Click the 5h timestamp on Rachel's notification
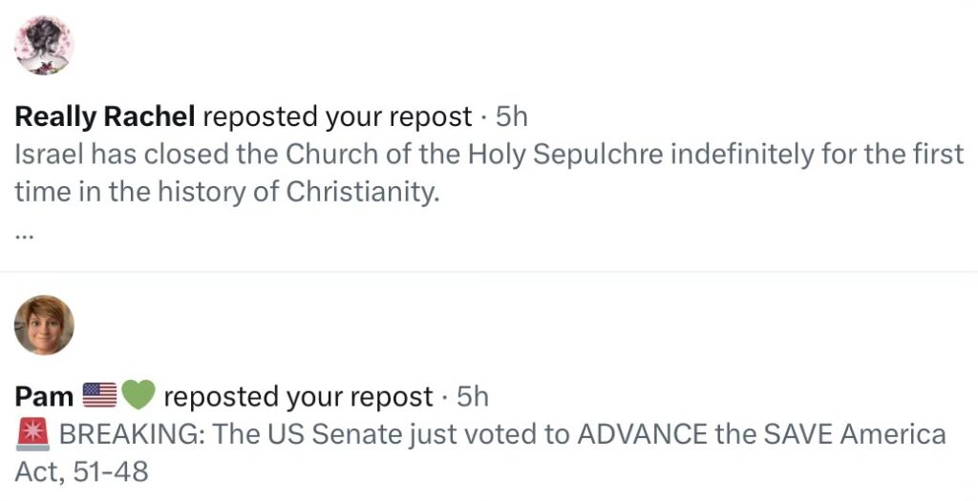 [511, 116]
